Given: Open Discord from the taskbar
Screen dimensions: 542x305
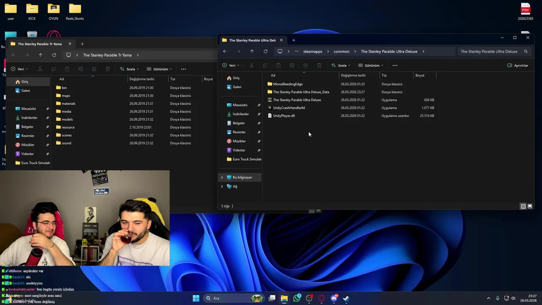Looking at the screenshot, I should click(334, 298).
